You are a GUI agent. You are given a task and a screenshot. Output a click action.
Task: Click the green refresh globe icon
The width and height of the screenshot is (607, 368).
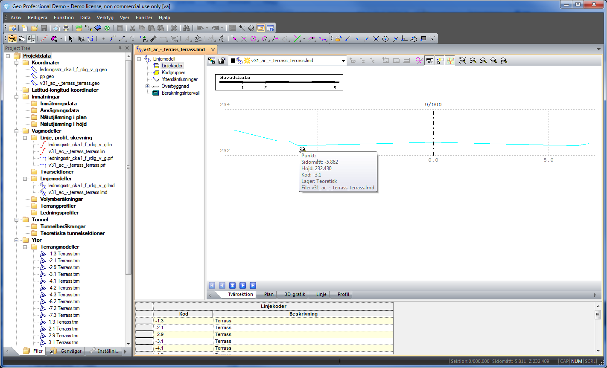point(107,28)
